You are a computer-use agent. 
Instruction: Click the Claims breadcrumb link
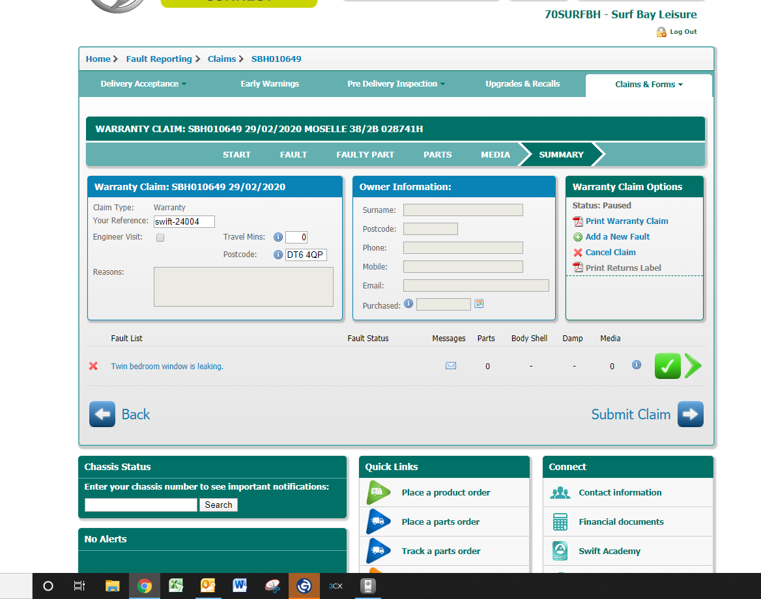(x=222, y=59)
